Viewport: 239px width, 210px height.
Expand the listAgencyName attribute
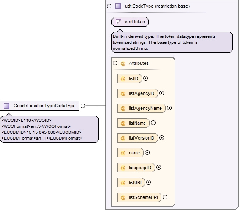click(169, 108)
